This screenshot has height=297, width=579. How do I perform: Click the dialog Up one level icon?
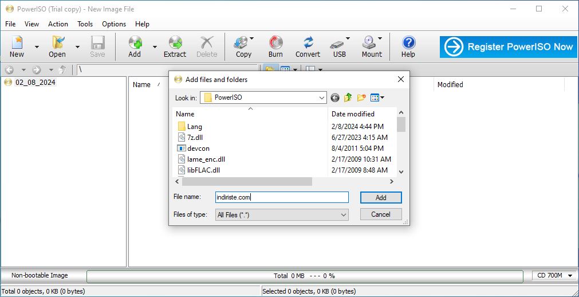tap(348, 97)
